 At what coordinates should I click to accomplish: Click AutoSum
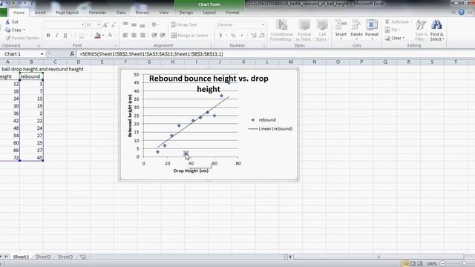tap(398, 22)
